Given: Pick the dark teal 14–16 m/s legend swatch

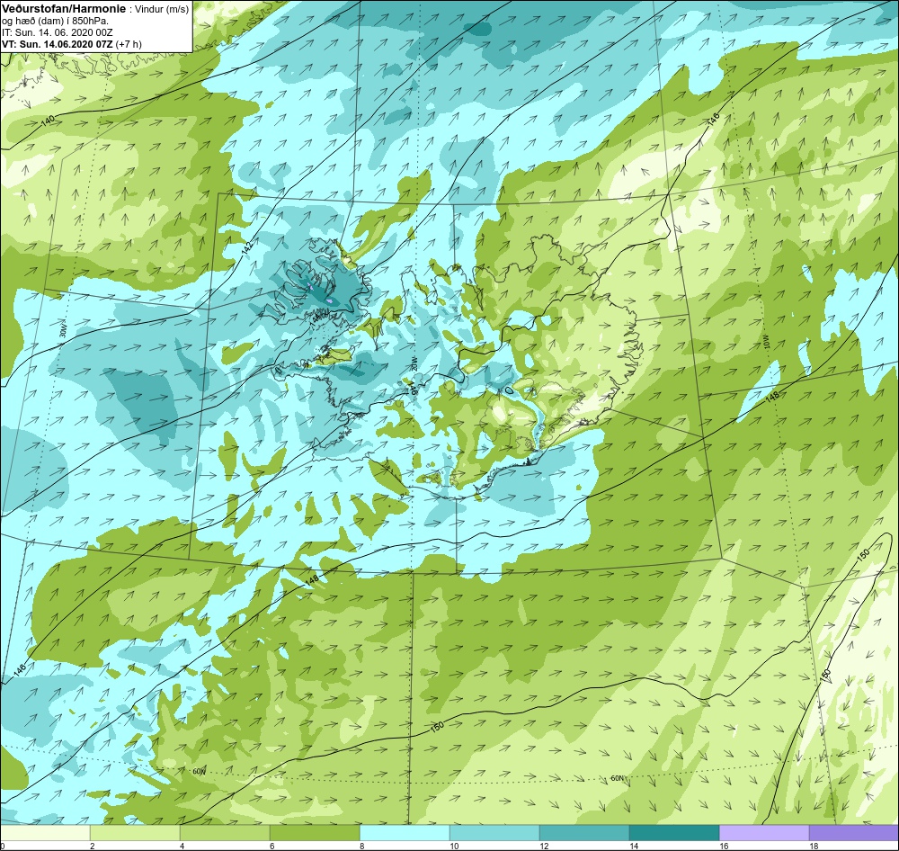Looking at the screenshot, I should (674, 833).
